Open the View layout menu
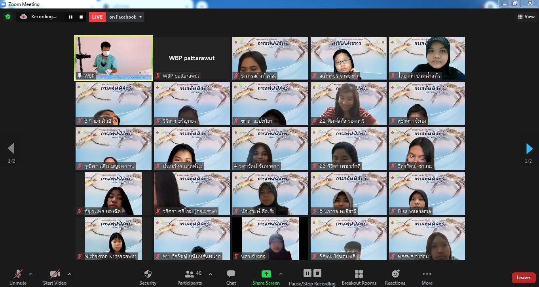The height and width of the screenshot is (287, 539). coord(526,17)
